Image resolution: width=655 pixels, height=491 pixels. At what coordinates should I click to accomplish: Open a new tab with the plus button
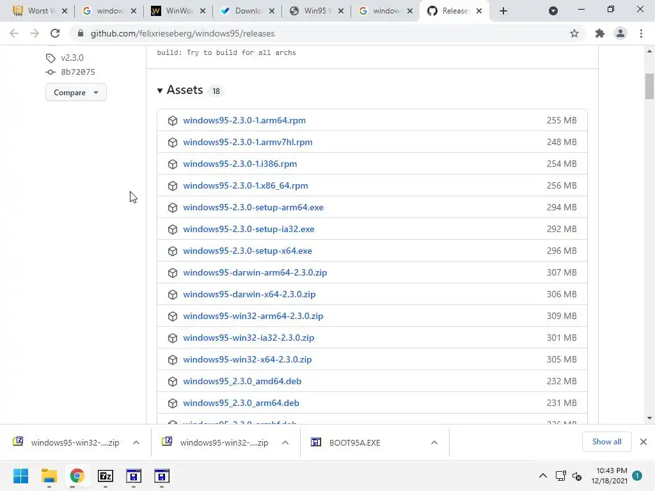(x=503, y=11)
